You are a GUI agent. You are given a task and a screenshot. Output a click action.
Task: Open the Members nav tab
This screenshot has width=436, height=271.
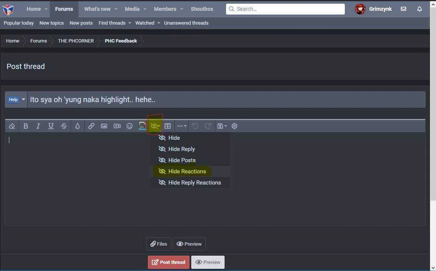(165, 9)
